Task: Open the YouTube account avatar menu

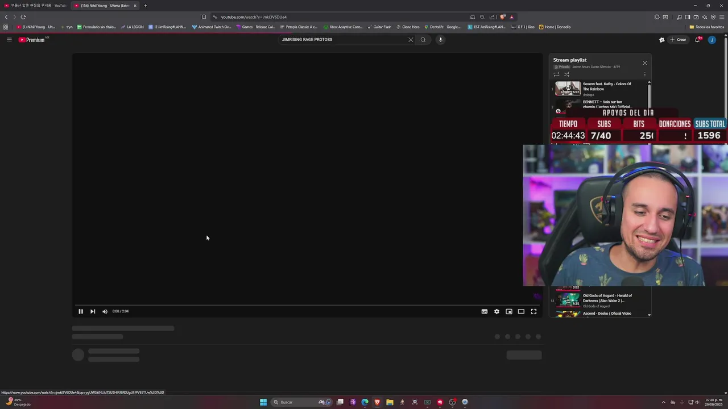Action: tap(712, 40)
